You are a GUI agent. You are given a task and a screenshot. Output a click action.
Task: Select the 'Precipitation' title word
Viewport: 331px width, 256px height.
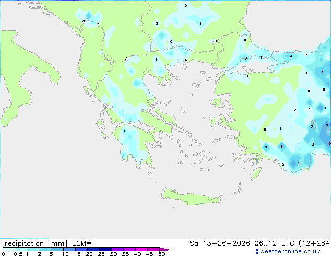pos(22,243)
